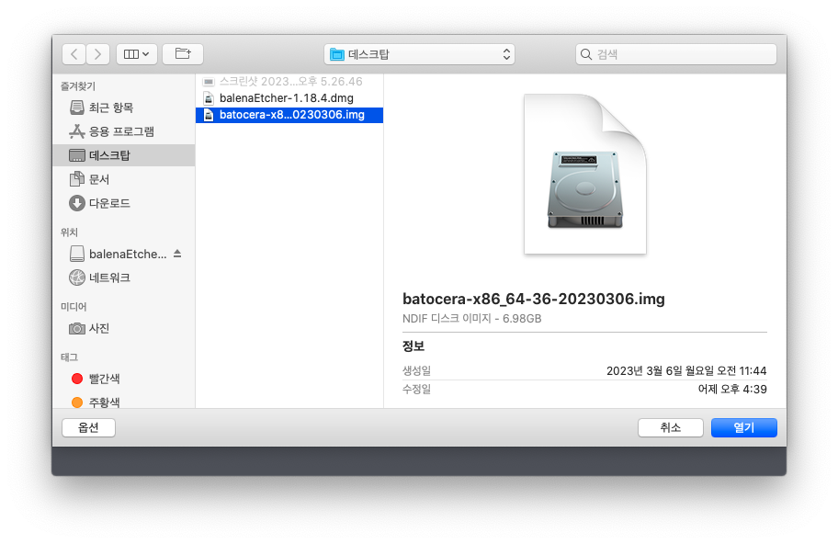
Task: Click the 사진 camera icon
Action: pyautogui.click(x=77, y=328)
